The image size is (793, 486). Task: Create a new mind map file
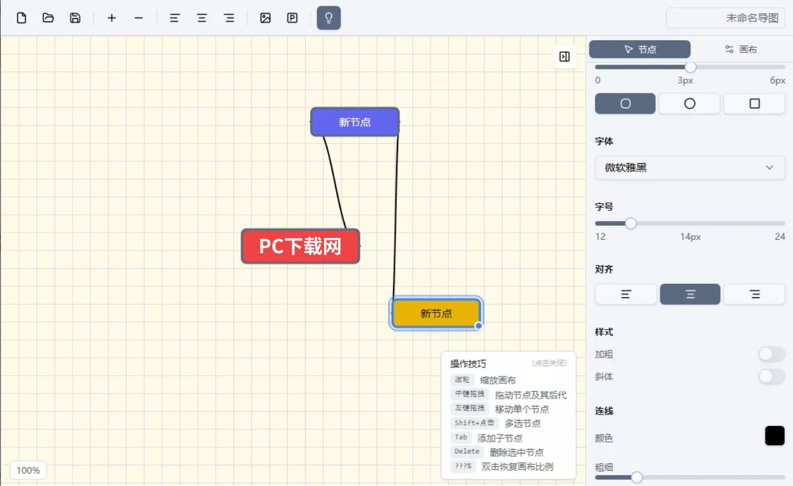tap(22, 18)
